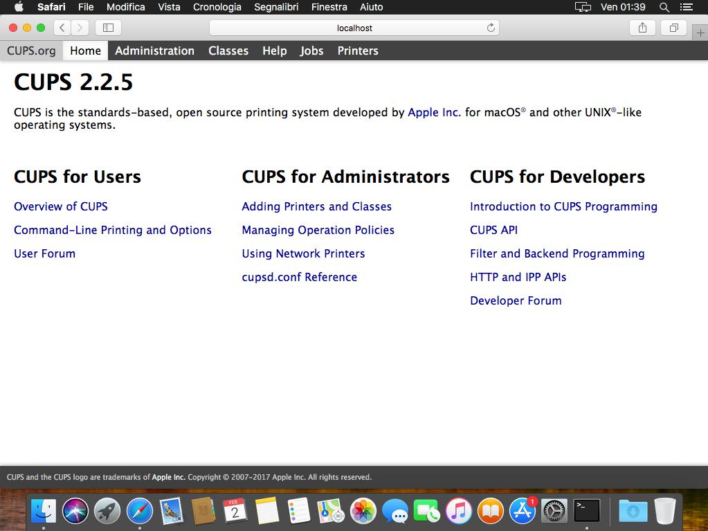Visit the Overview of CUPS link
This screenshot has height=531, width=708.
(61, 206)
